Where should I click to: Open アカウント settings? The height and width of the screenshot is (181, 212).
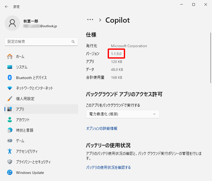[41, 120]
